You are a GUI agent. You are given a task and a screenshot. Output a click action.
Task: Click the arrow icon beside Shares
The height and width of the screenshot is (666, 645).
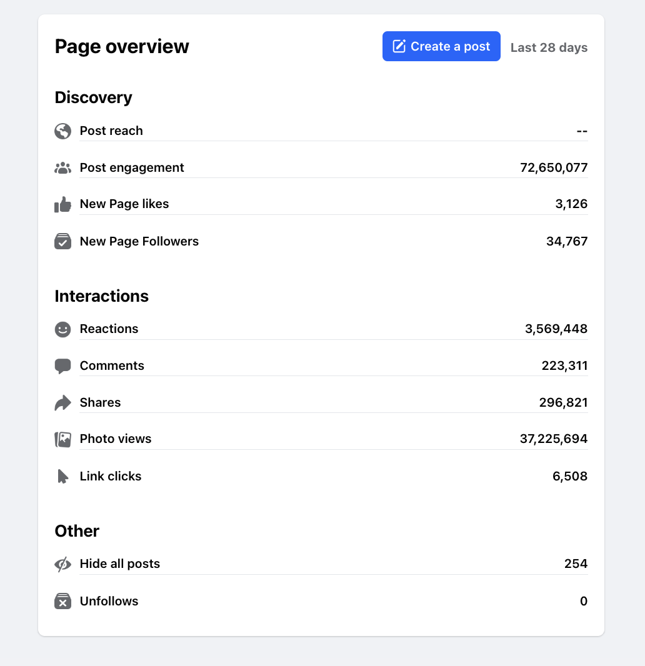[62, 403]
